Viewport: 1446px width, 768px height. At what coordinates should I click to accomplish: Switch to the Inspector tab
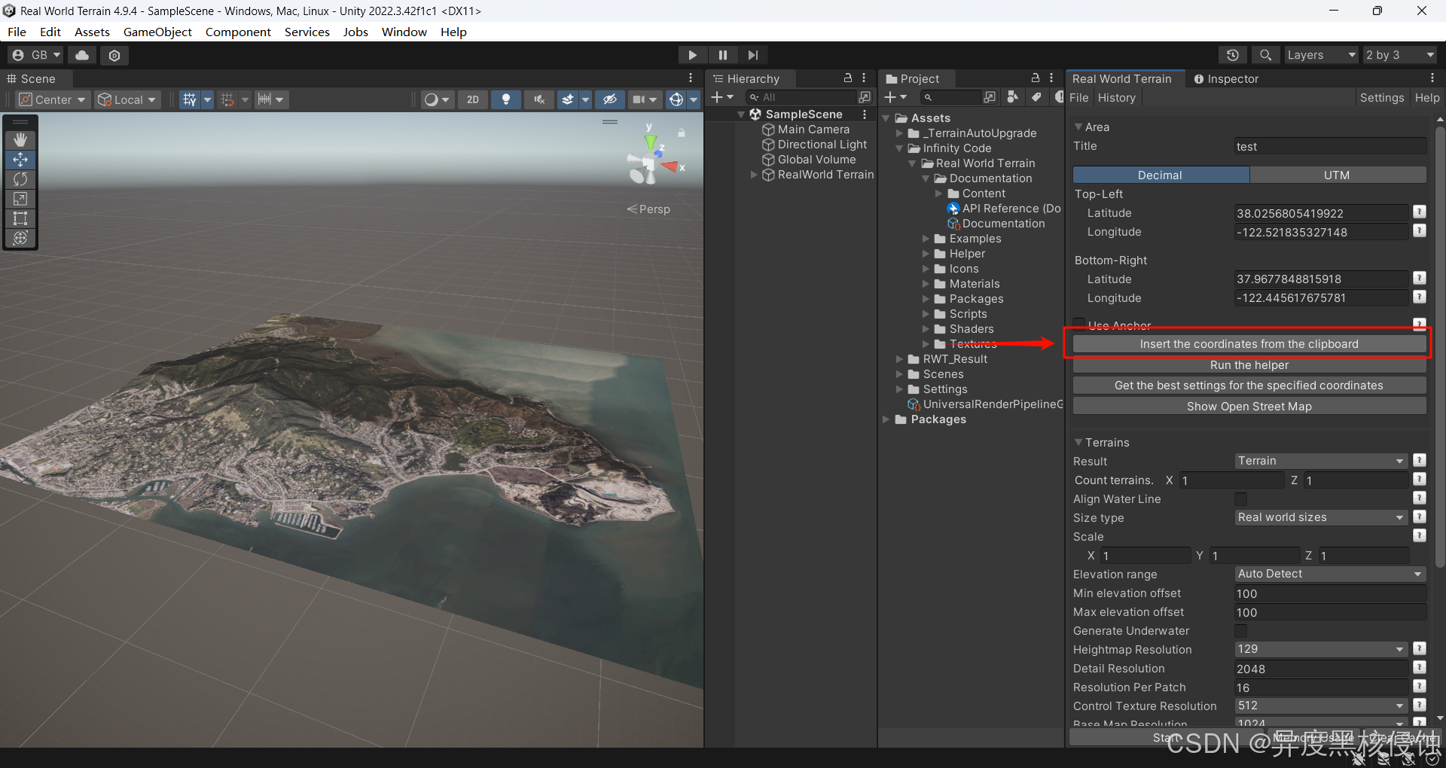(1225, 79)
